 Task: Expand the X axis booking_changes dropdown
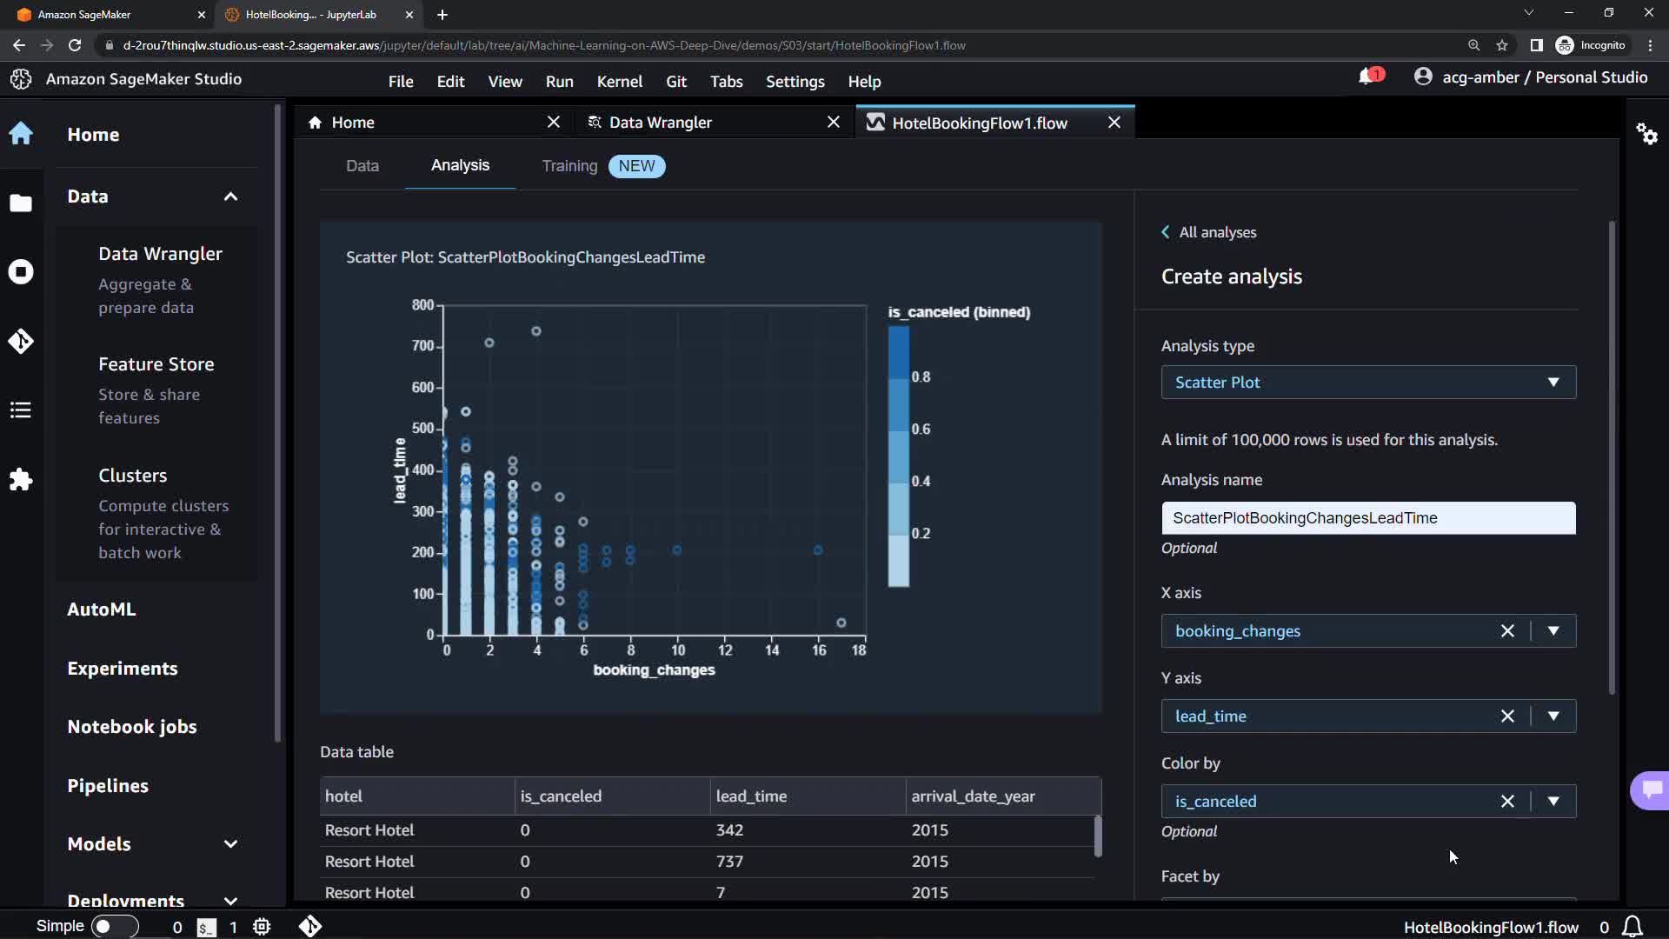(1553, 631)
